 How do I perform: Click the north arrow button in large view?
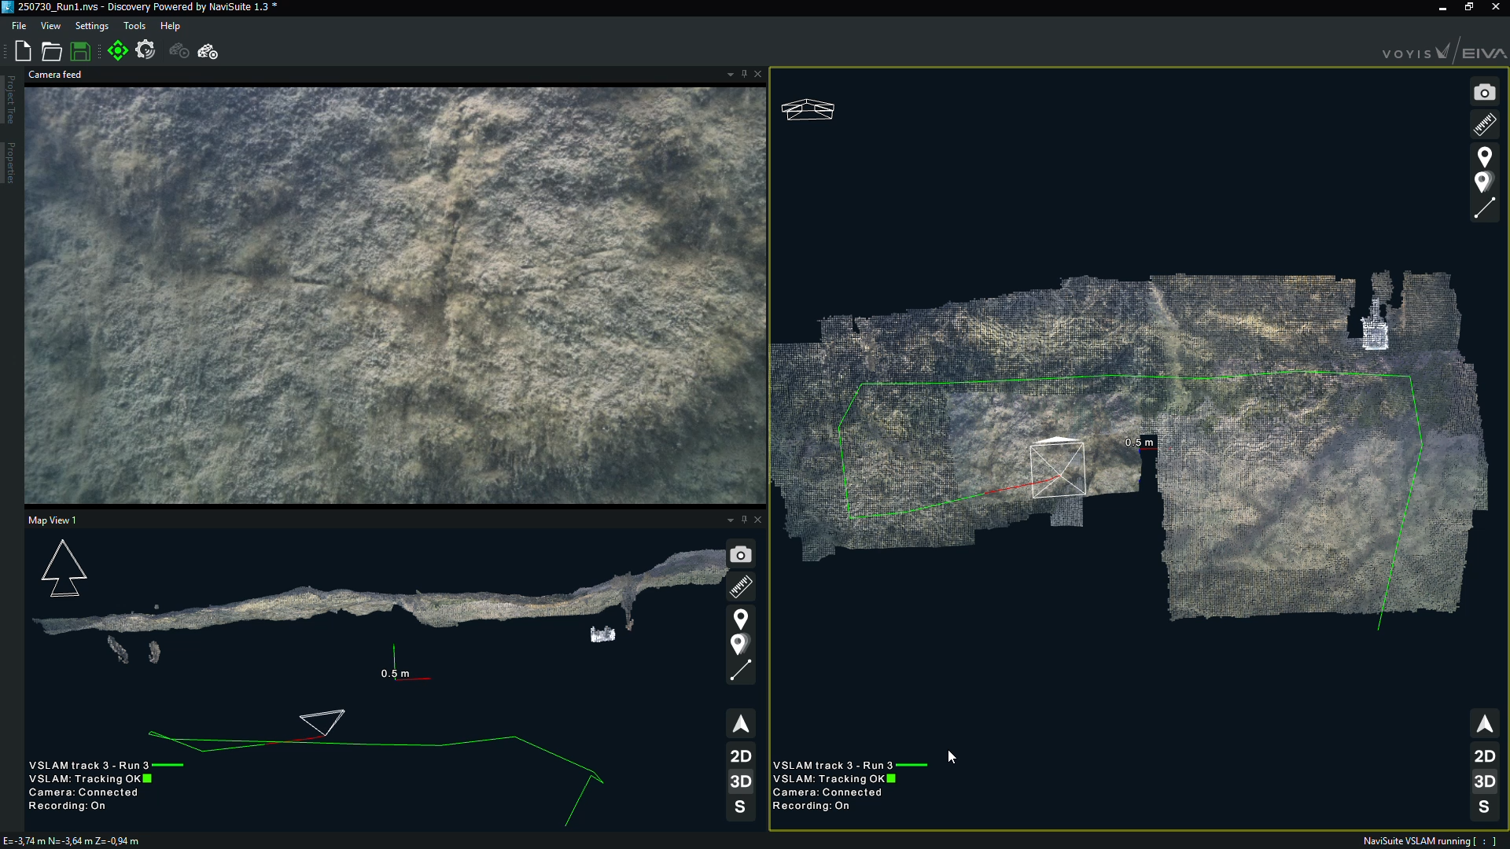tap(1484, 724)
